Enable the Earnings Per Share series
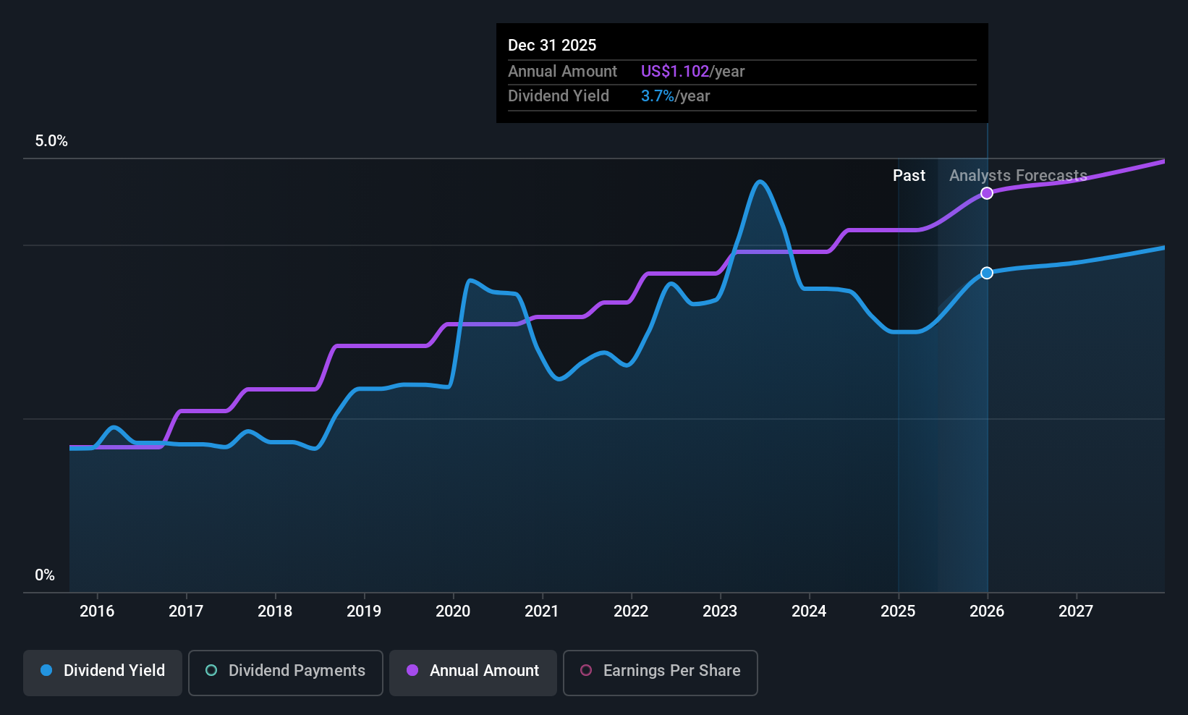This screenshot has height=715, width=1188. 661,673
